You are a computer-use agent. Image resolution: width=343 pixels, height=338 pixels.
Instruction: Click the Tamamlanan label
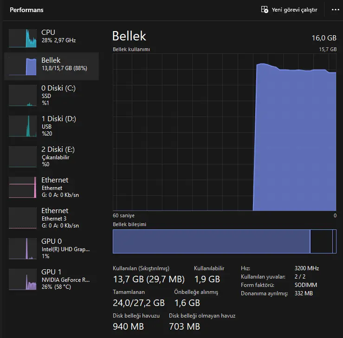(x=129, y=292)
